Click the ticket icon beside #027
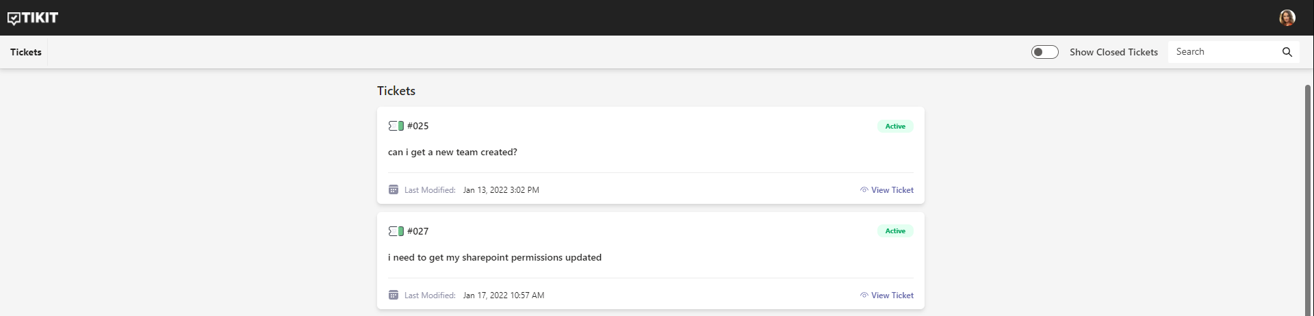 tap(396, 231)
